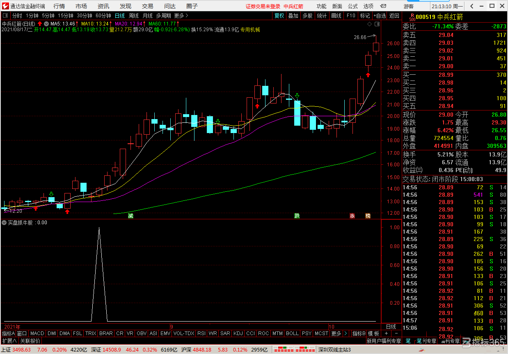The image size is (508, 354).
Task: Click the red-green market breadth bar icon
Action: (x=294, y=350)
